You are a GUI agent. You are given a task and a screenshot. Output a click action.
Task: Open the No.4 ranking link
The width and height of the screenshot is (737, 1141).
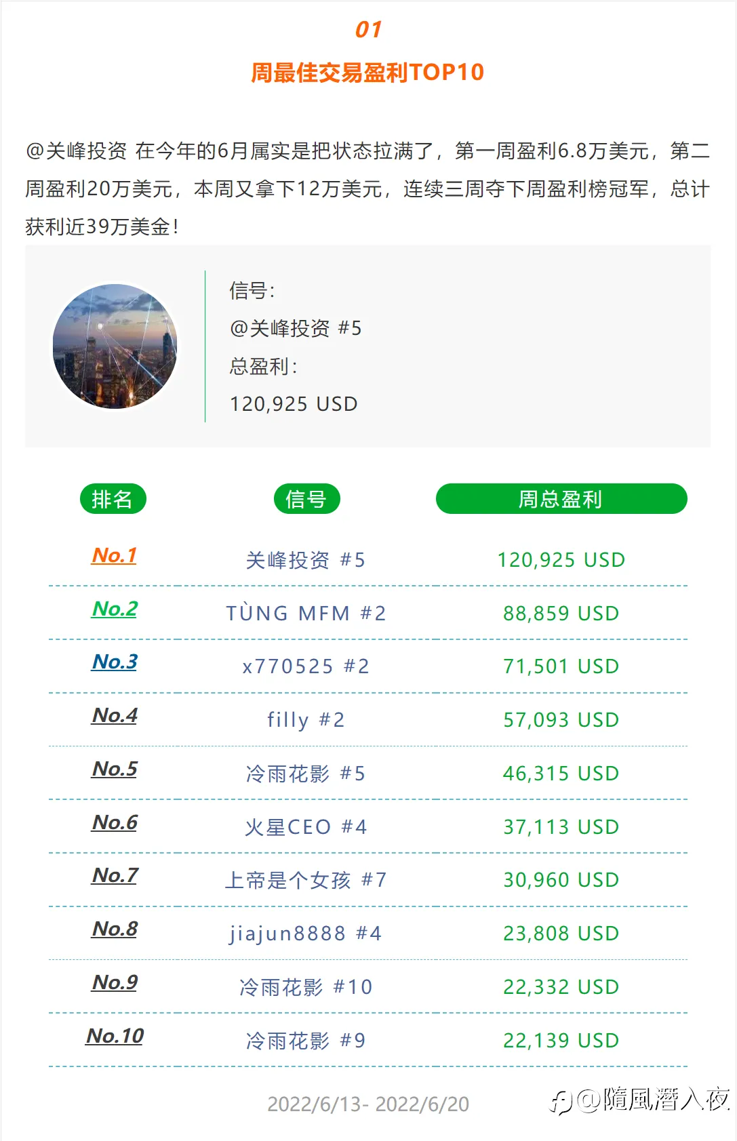coord(115,715)
